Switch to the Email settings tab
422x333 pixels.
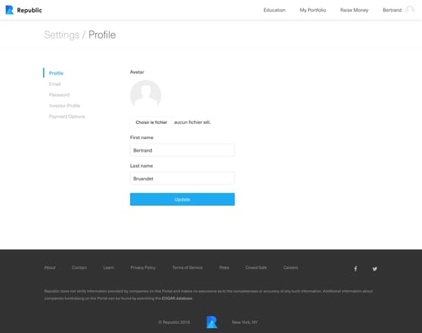click(x=55, y=84)
